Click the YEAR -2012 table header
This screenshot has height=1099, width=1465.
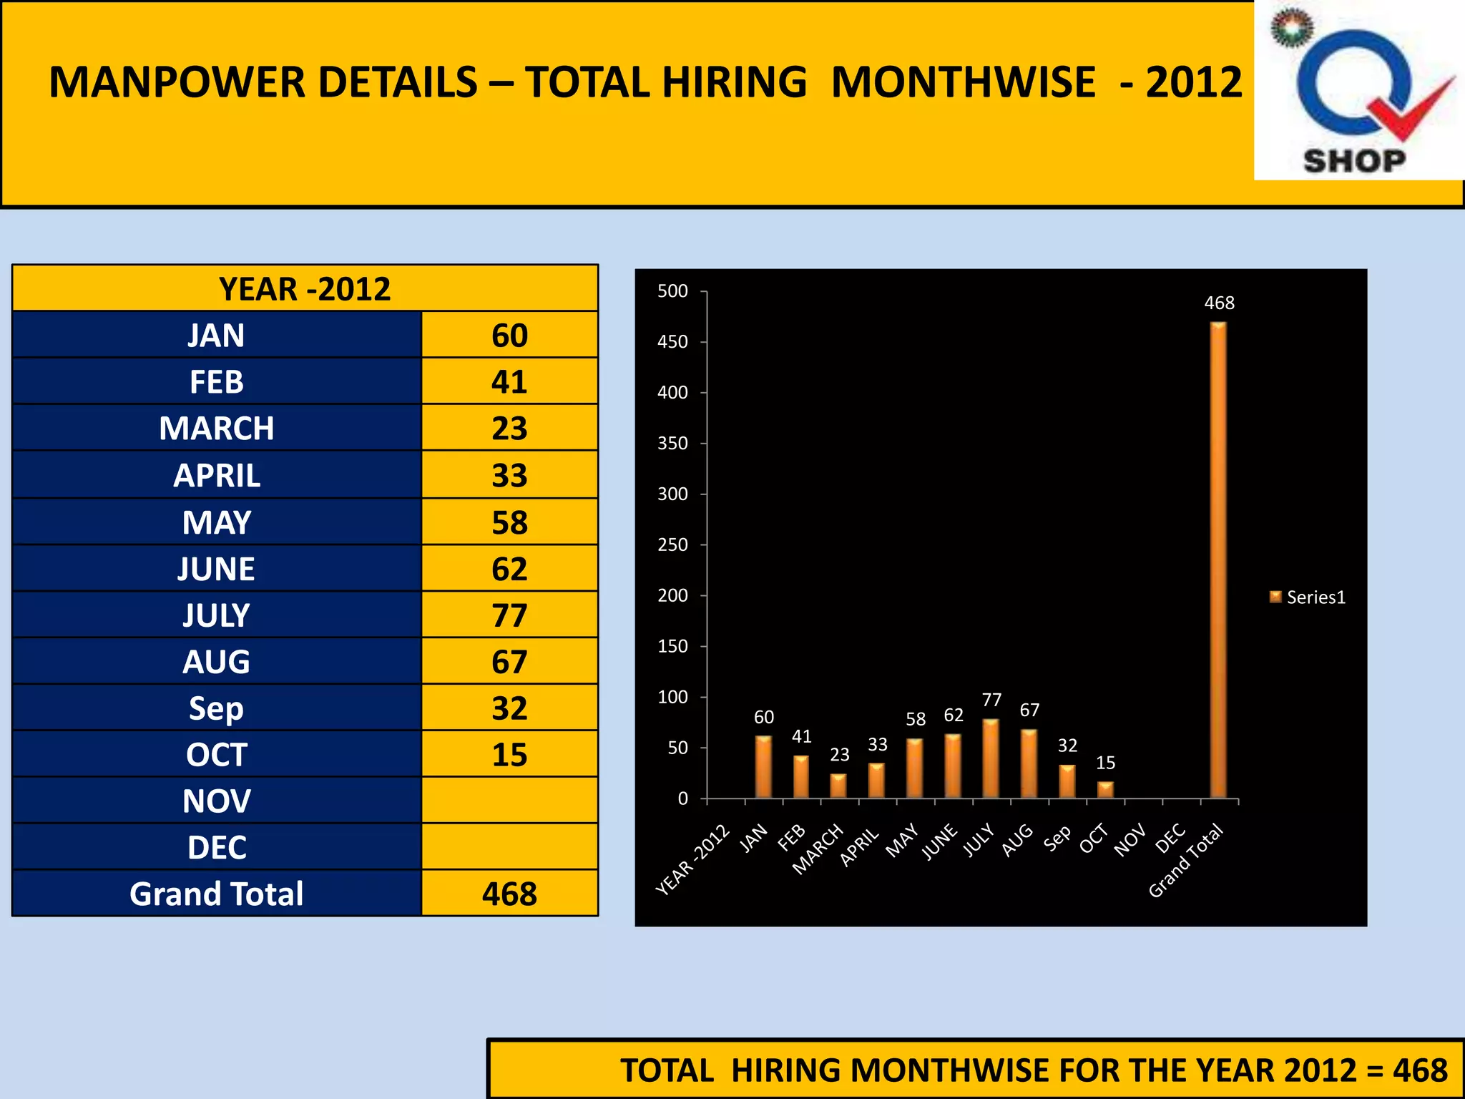(x=305, y=289)
